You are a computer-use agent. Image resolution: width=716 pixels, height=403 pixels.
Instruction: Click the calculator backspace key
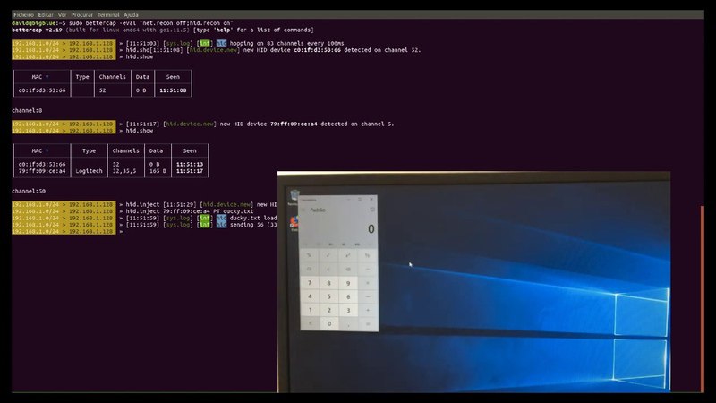(x=348, y=270)
